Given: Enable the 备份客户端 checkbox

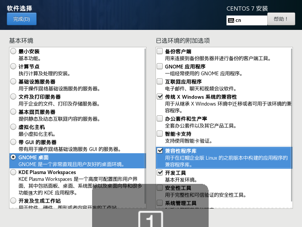Looking at the screenshot, I should (160, 51).
